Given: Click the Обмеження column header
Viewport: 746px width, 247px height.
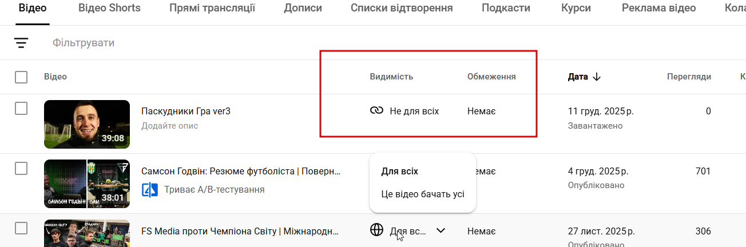Looking at the screenshot, I should point(491,77).
